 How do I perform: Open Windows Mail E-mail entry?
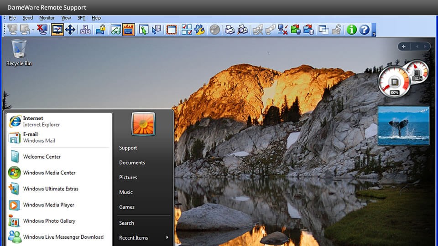(x=59, y=138)
